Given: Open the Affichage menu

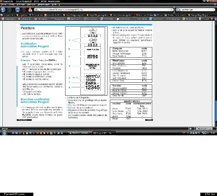Looking at the screenshot, I should point(21,4).
